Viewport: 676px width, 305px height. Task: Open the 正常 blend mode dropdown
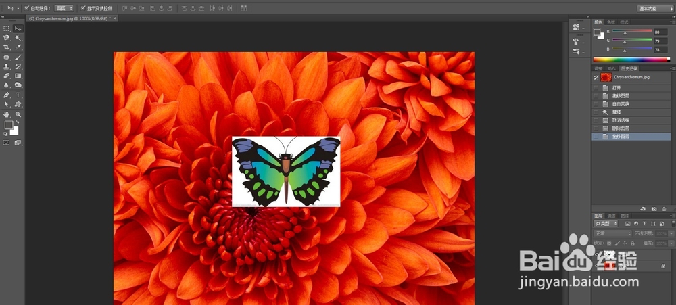pos(612,233)
